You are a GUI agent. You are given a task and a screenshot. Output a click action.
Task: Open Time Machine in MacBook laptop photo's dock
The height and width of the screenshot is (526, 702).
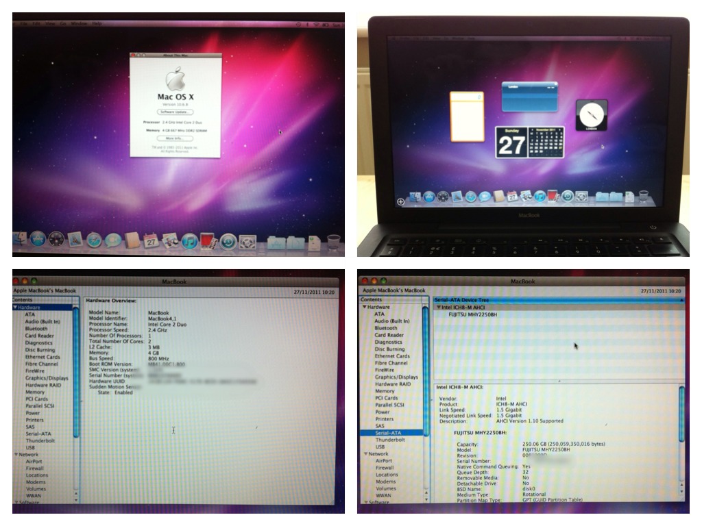568,196
